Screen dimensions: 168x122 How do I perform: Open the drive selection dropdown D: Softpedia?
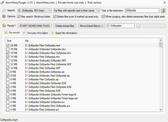pos(34,11)
